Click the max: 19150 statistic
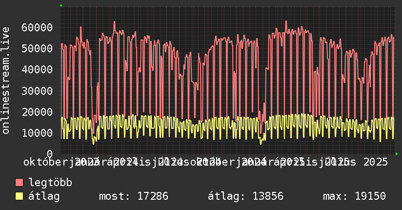 coord(354,196)
